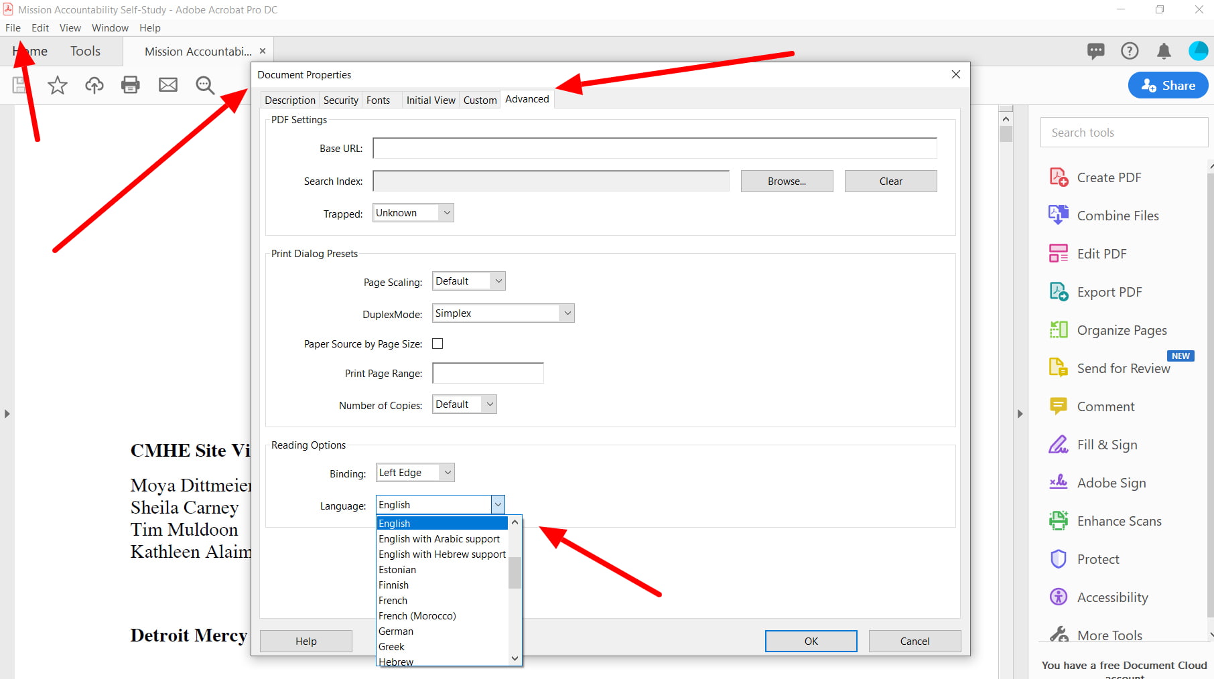Open the Adobe Sign tool
This screenshot has height=679, width=1214.
click(1097, 483)
